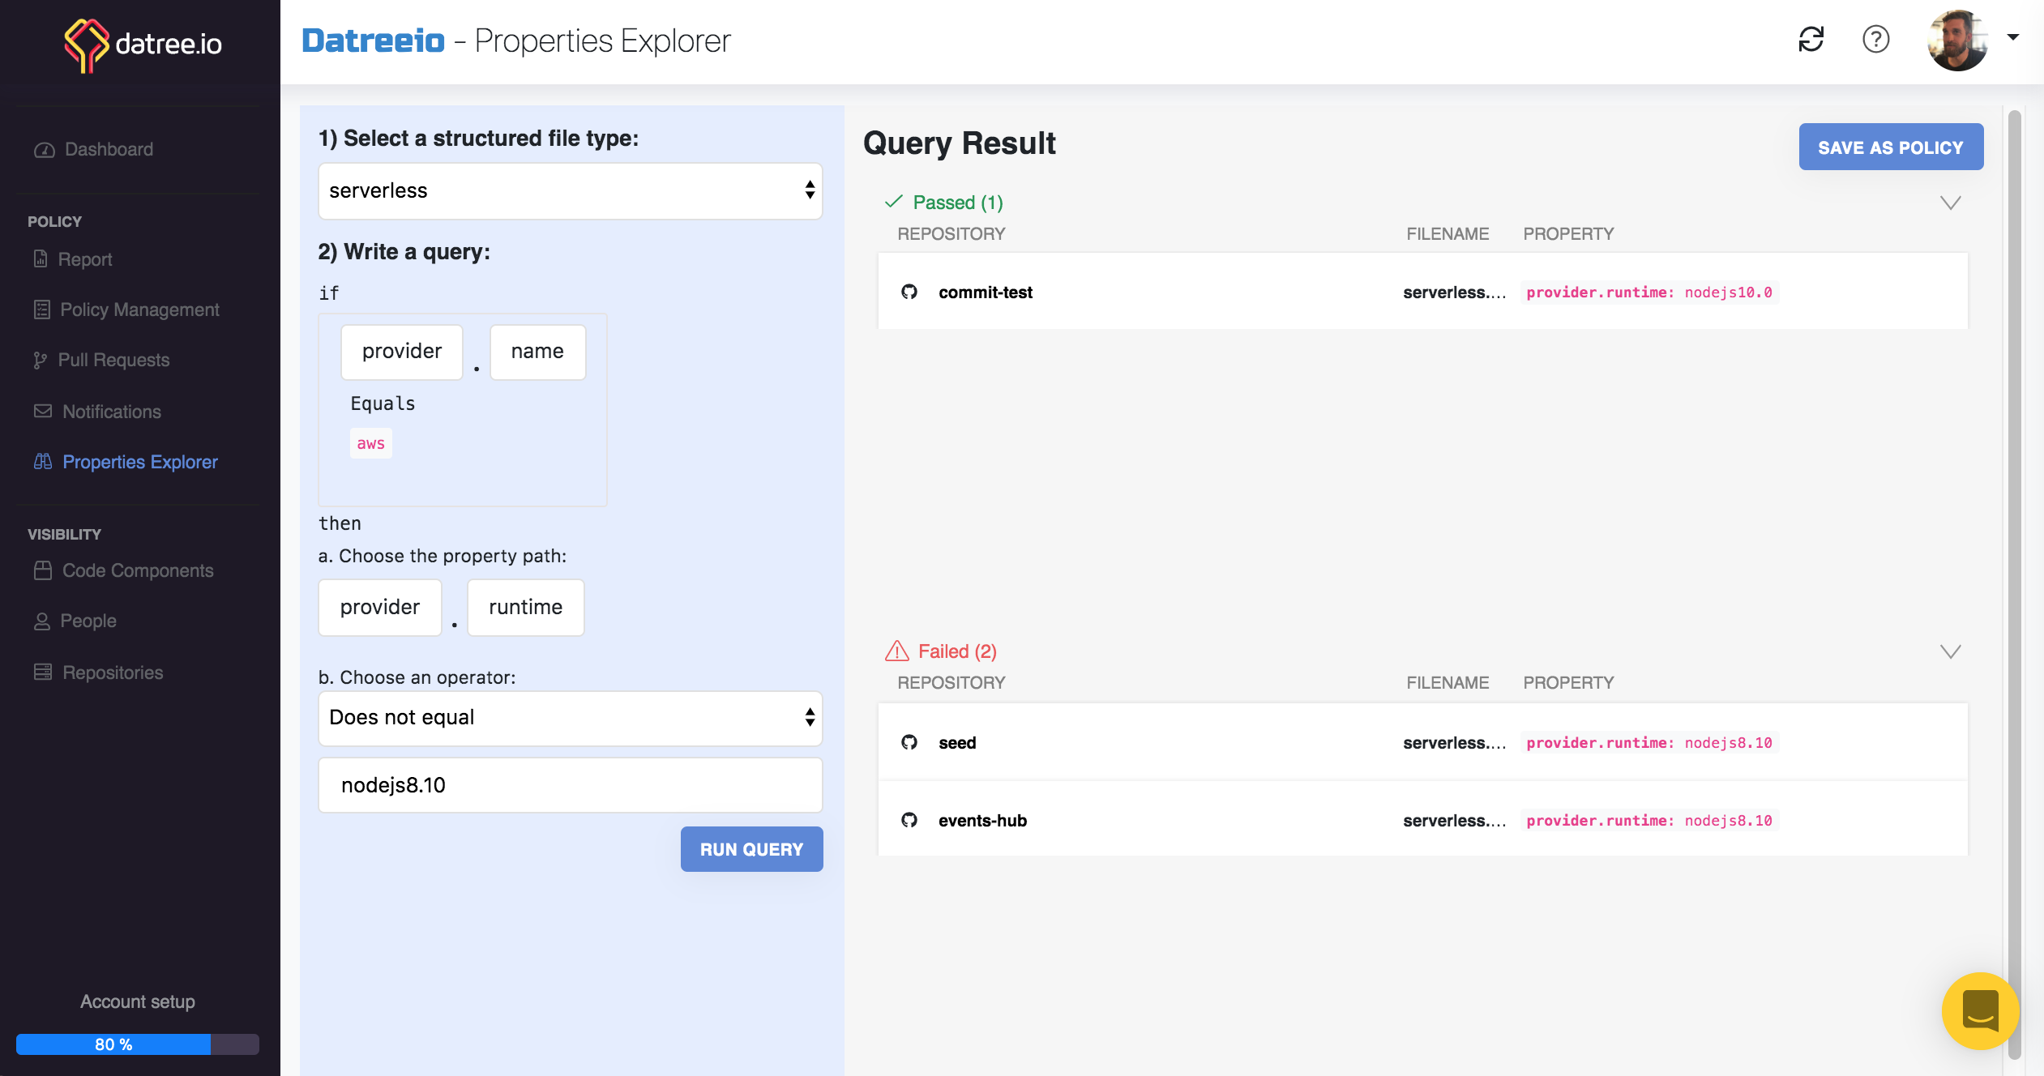Click the Notifications envelope icon
This screenshot has width=2044, height=1076.
pos(43,411)
